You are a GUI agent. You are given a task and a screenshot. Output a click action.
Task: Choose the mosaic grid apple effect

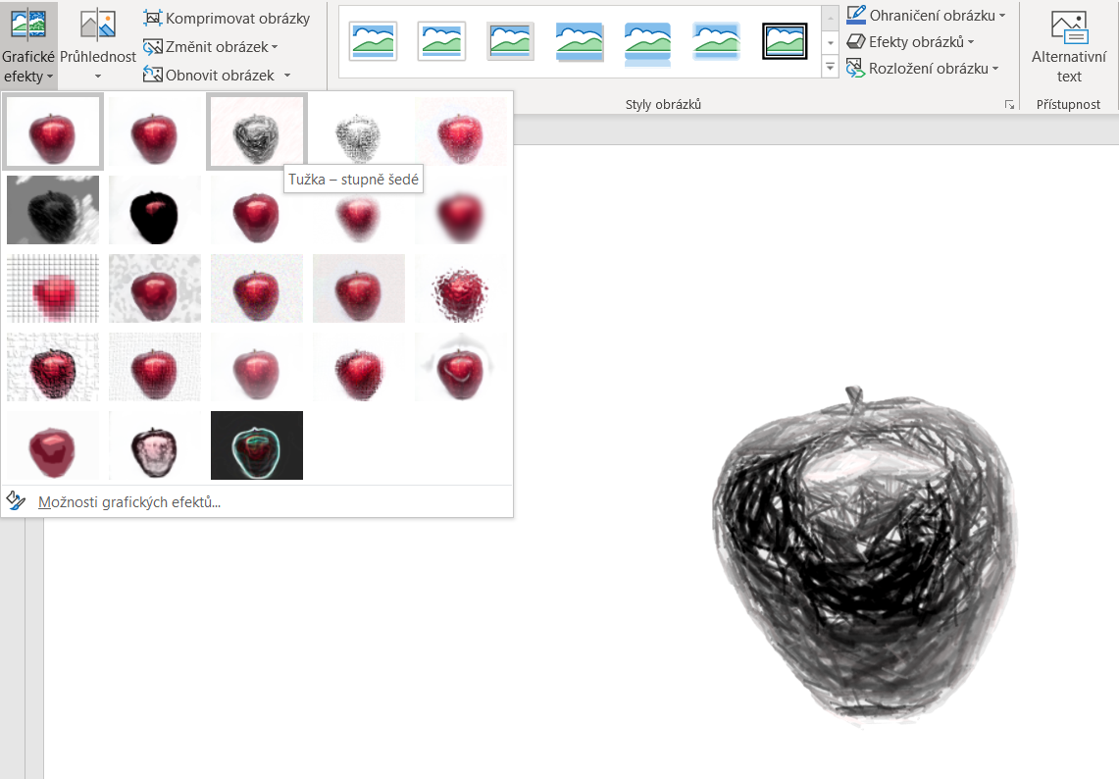52,287
